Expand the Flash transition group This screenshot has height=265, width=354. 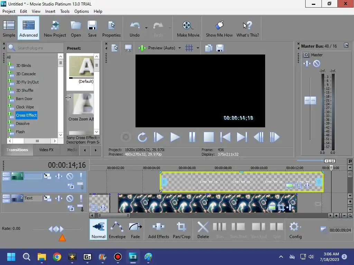pyautogui.click(x=10, y=132)
